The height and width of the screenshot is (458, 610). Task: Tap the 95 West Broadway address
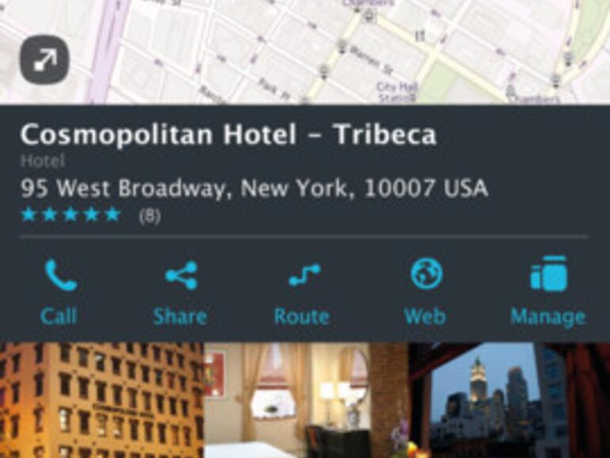[x=254, y=189]
